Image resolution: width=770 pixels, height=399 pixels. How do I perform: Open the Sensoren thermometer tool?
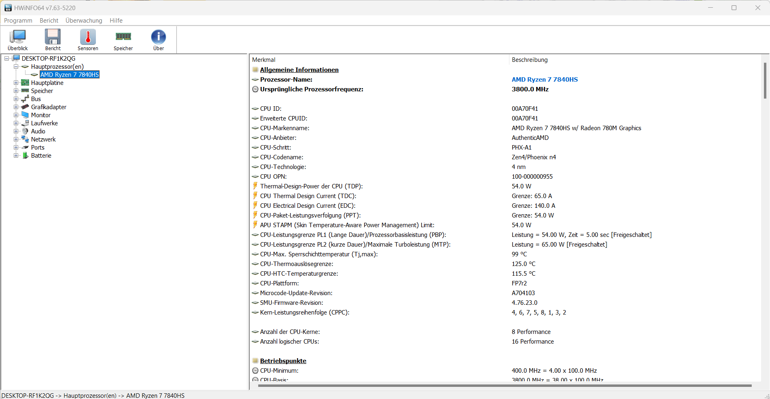88,40
